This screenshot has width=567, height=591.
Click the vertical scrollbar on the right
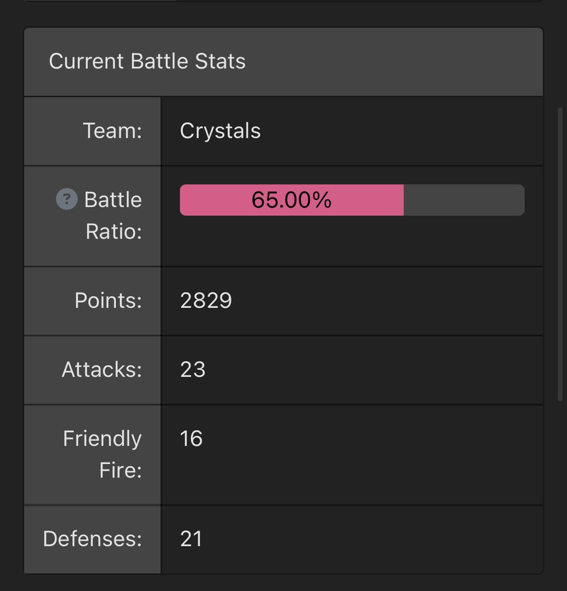click(x=560, y=254)
